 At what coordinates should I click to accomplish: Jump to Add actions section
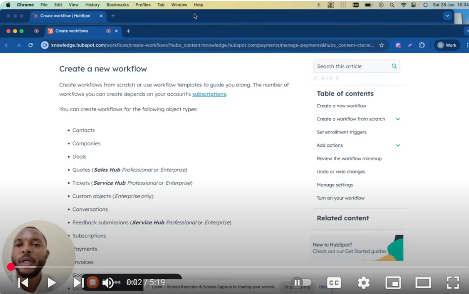(330, 145)
